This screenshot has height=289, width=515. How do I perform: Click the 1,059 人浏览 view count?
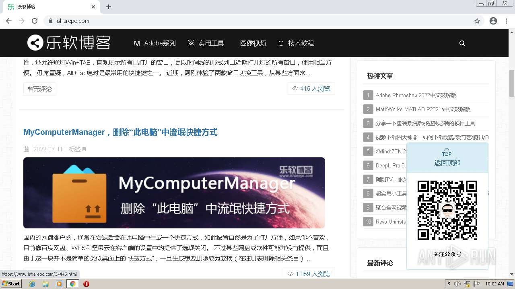[x=309, y=274]
